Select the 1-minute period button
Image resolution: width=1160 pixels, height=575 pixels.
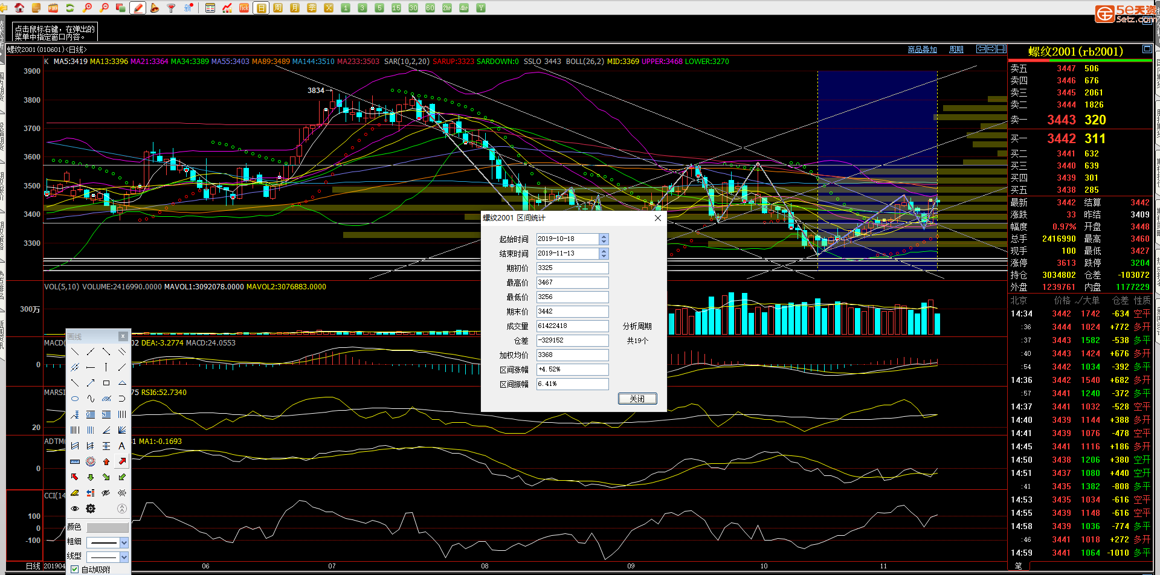point(346,8)
